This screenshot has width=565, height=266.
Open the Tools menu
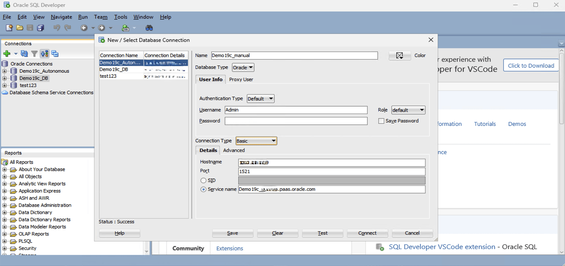(x=120, y=17)
